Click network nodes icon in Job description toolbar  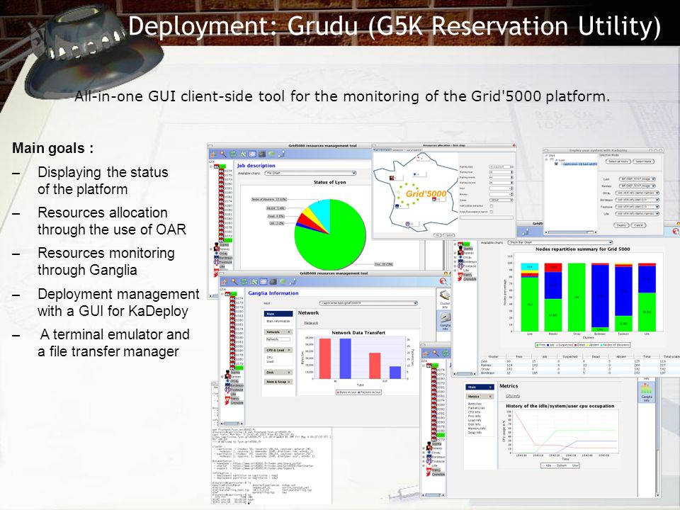coord(281,154)
